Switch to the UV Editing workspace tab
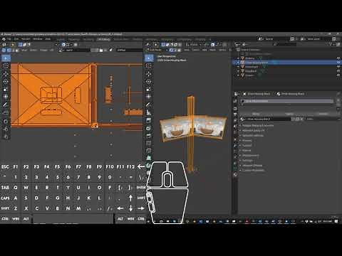Viewport: 342px width, 256px height. (104, 39)
